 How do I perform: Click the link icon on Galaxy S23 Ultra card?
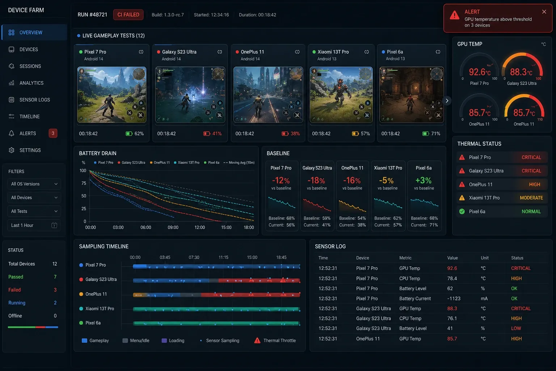(220, 52)
